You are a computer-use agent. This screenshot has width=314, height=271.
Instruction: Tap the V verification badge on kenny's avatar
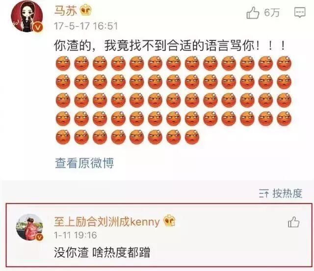[39, 237]
